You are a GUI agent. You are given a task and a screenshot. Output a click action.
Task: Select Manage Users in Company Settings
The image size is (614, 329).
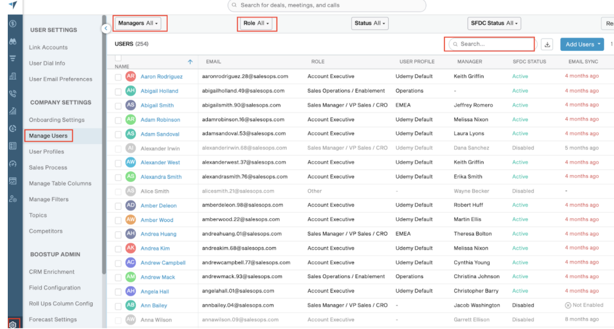click(x=48, y=136)
